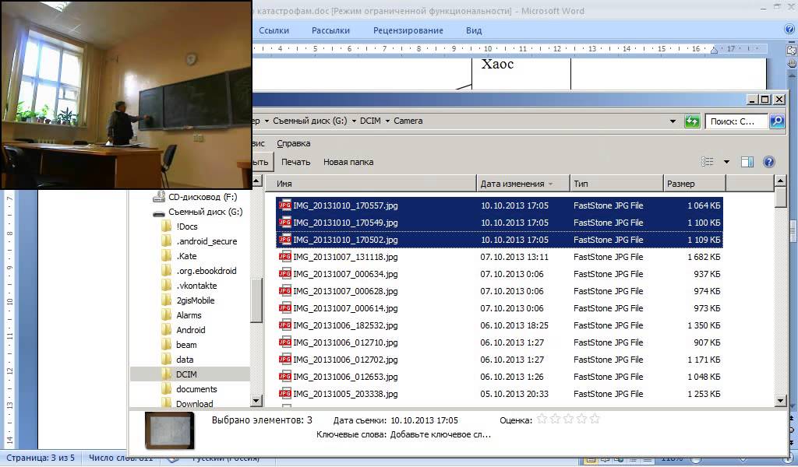This screenshot has height=467, width=798.
Task: Sort by the Тип column header
Action: coord(616,184)
